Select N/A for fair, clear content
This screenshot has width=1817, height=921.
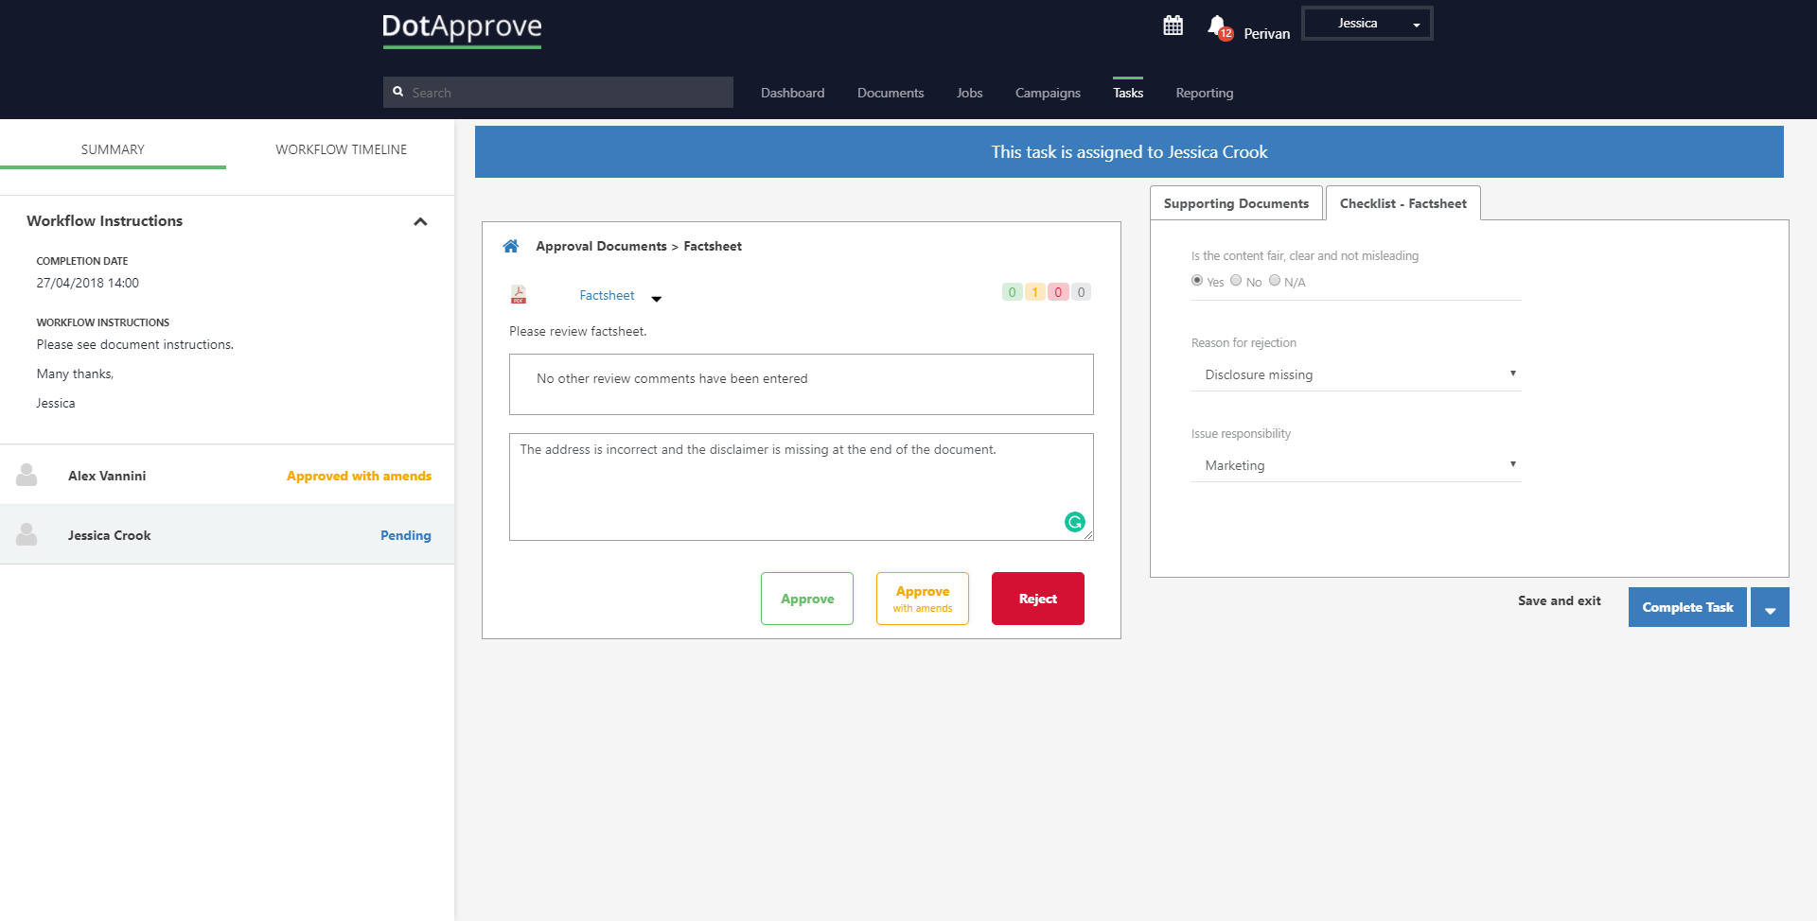click(x=1275, y=281)
